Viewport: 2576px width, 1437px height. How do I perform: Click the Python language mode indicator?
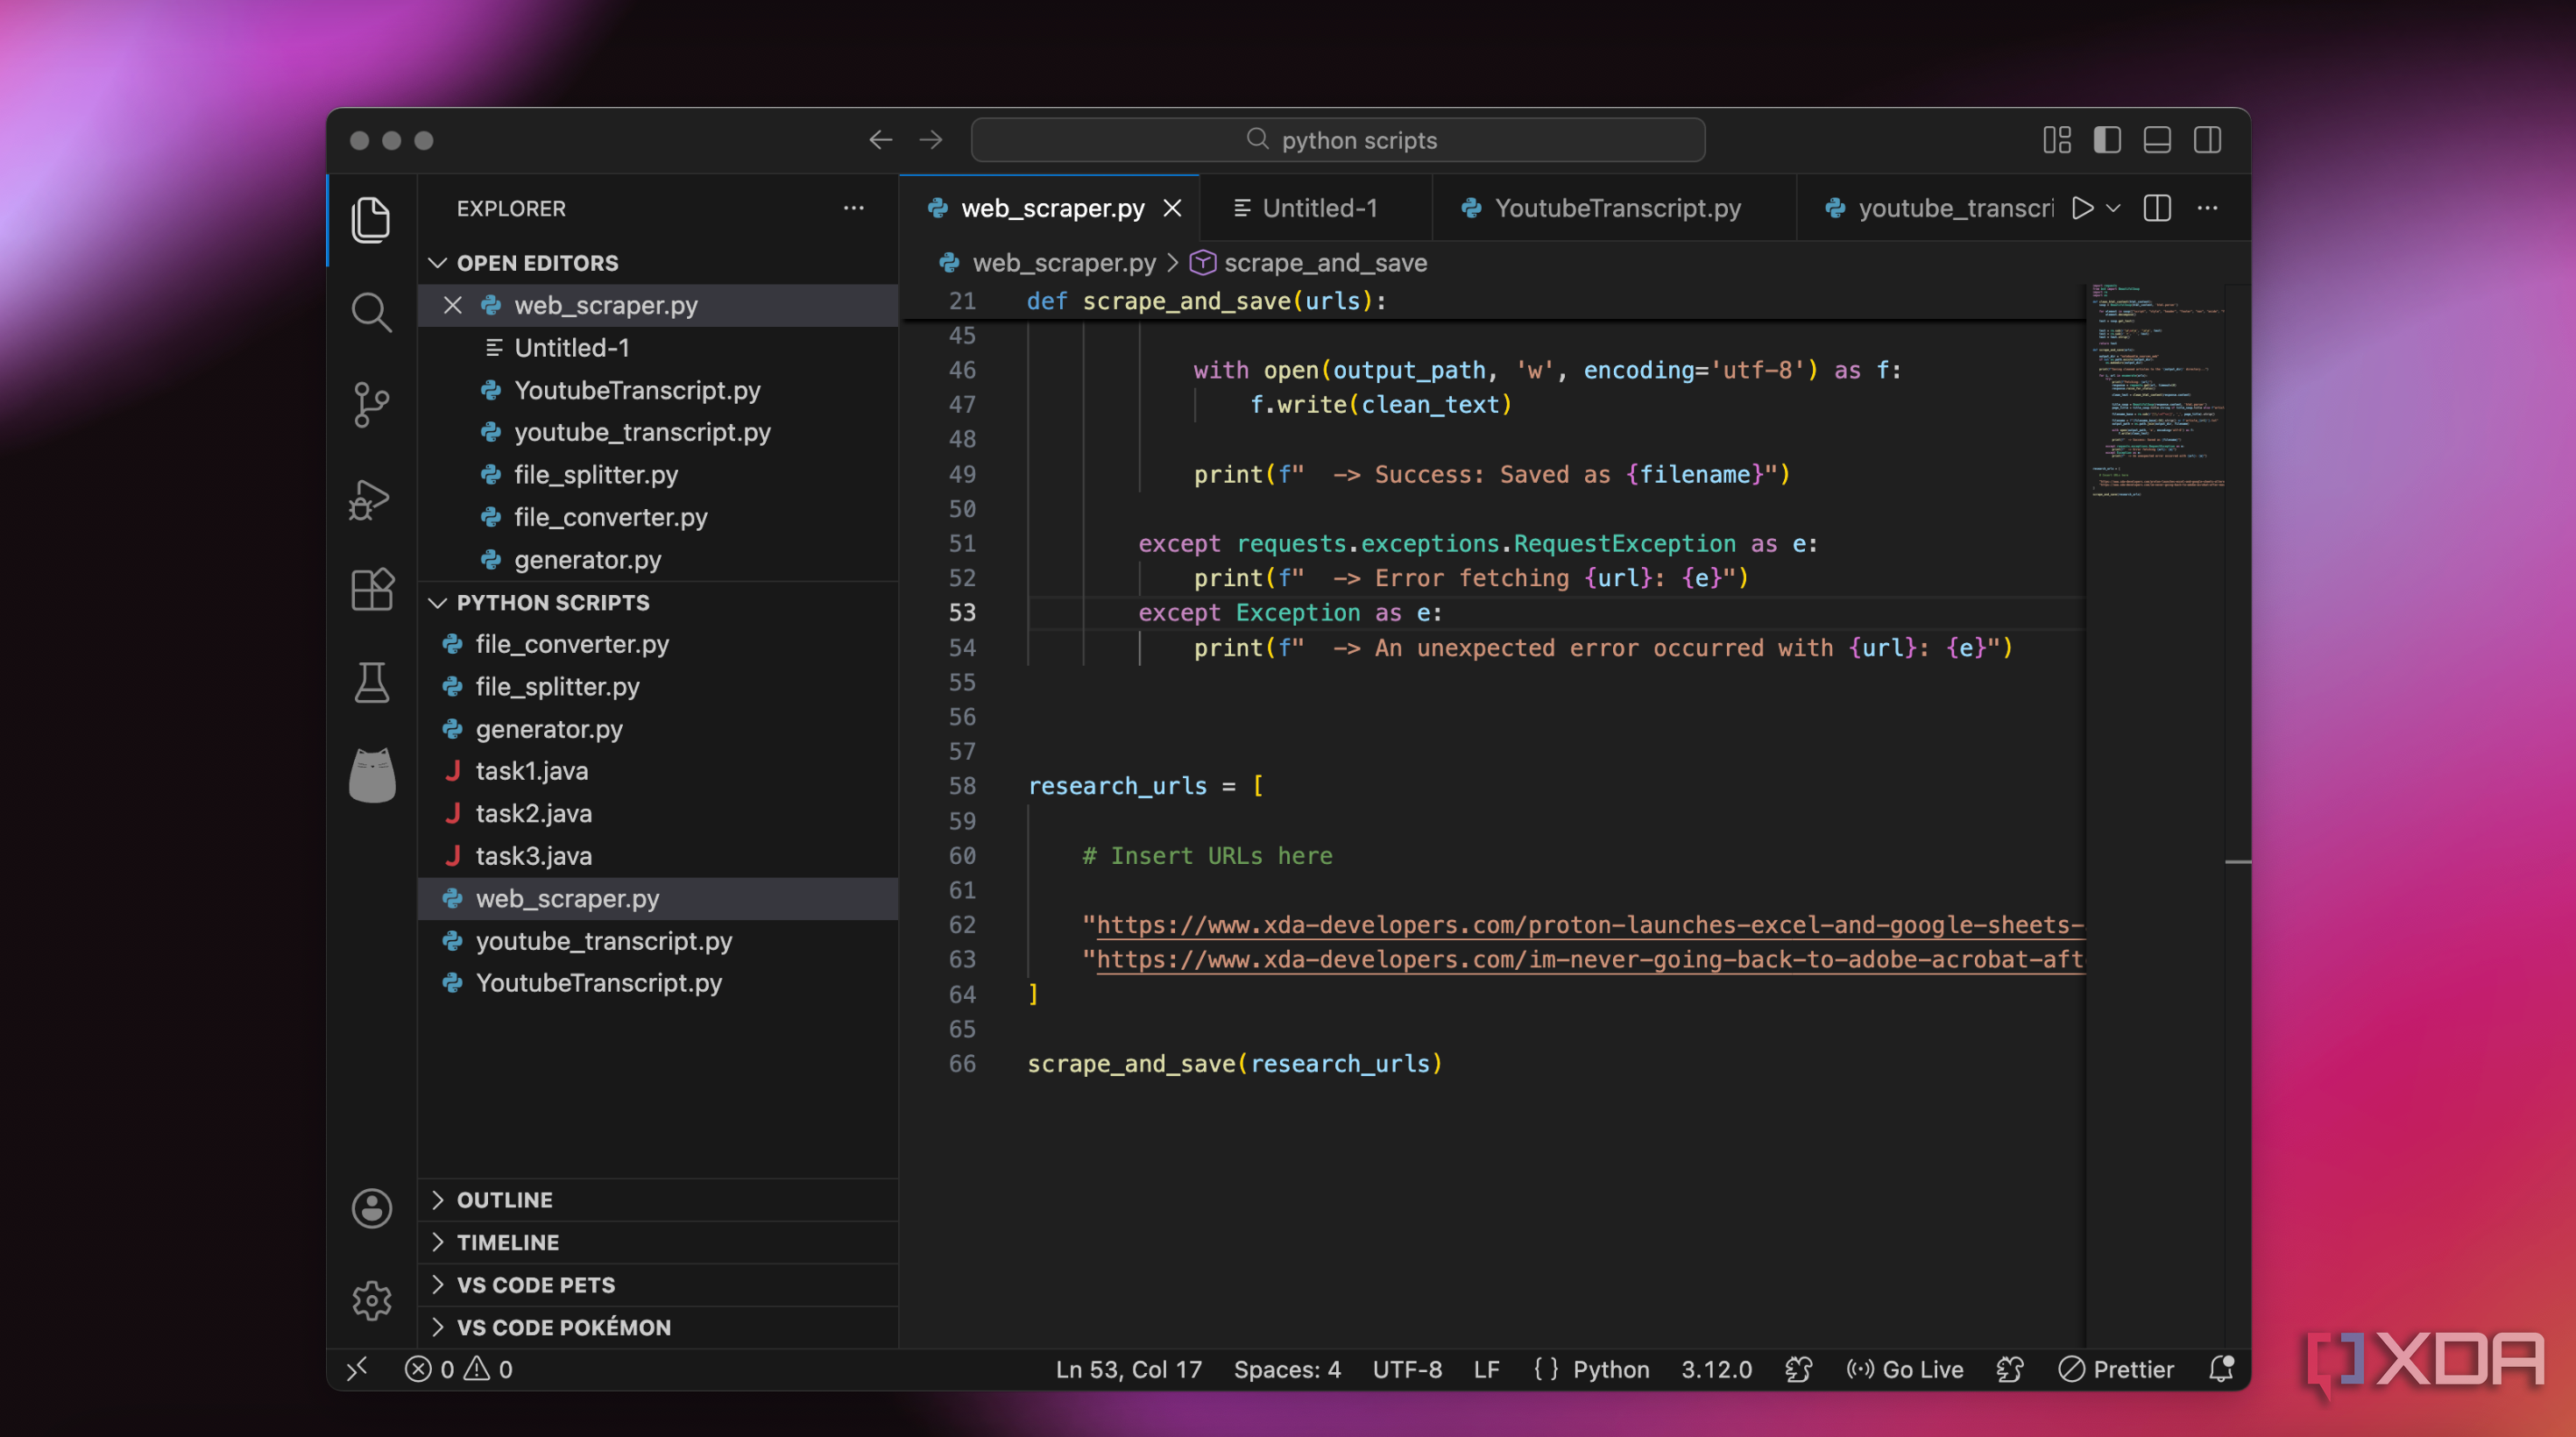click(x=1610, y=1369)
